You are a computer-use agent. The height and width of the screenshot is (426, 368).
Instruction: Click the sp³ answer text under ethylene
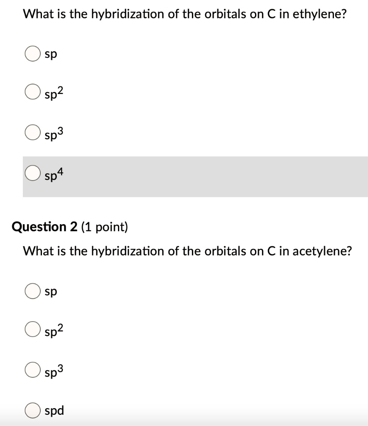click(x=54, y=134)
